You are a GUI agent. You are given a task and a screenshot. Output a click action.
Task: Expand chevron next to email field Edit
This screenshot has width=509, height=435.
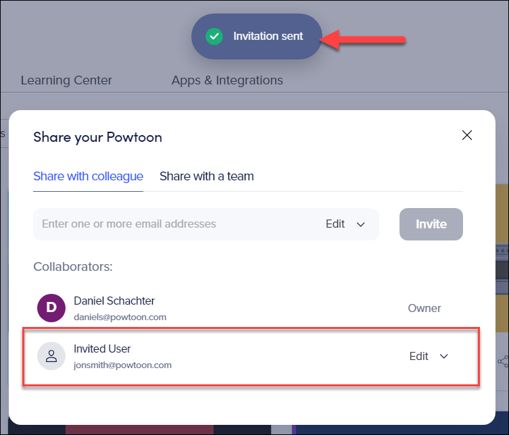click(361, 224)
